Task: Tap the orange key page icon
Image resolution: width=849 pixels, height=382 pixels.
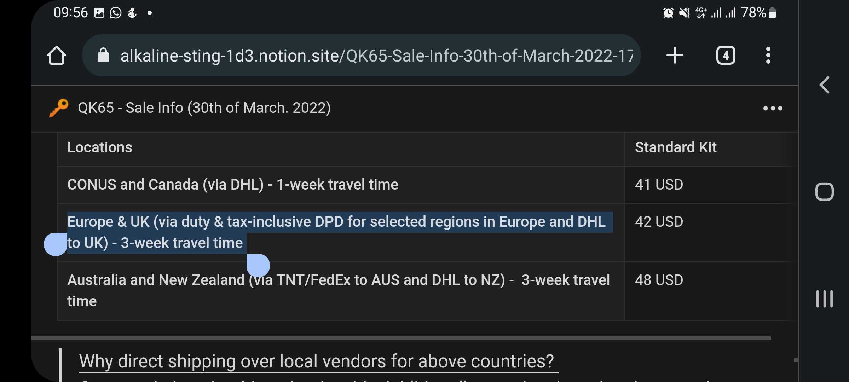Action: click(58, 108)
